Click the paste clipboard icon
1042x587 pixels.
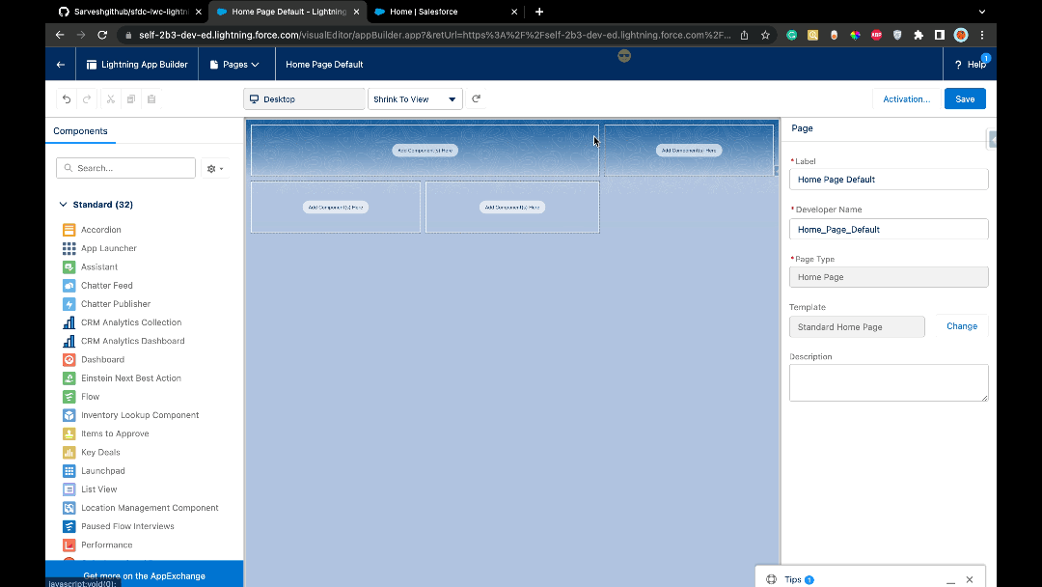pyautogui.click(x=151, y=99)
